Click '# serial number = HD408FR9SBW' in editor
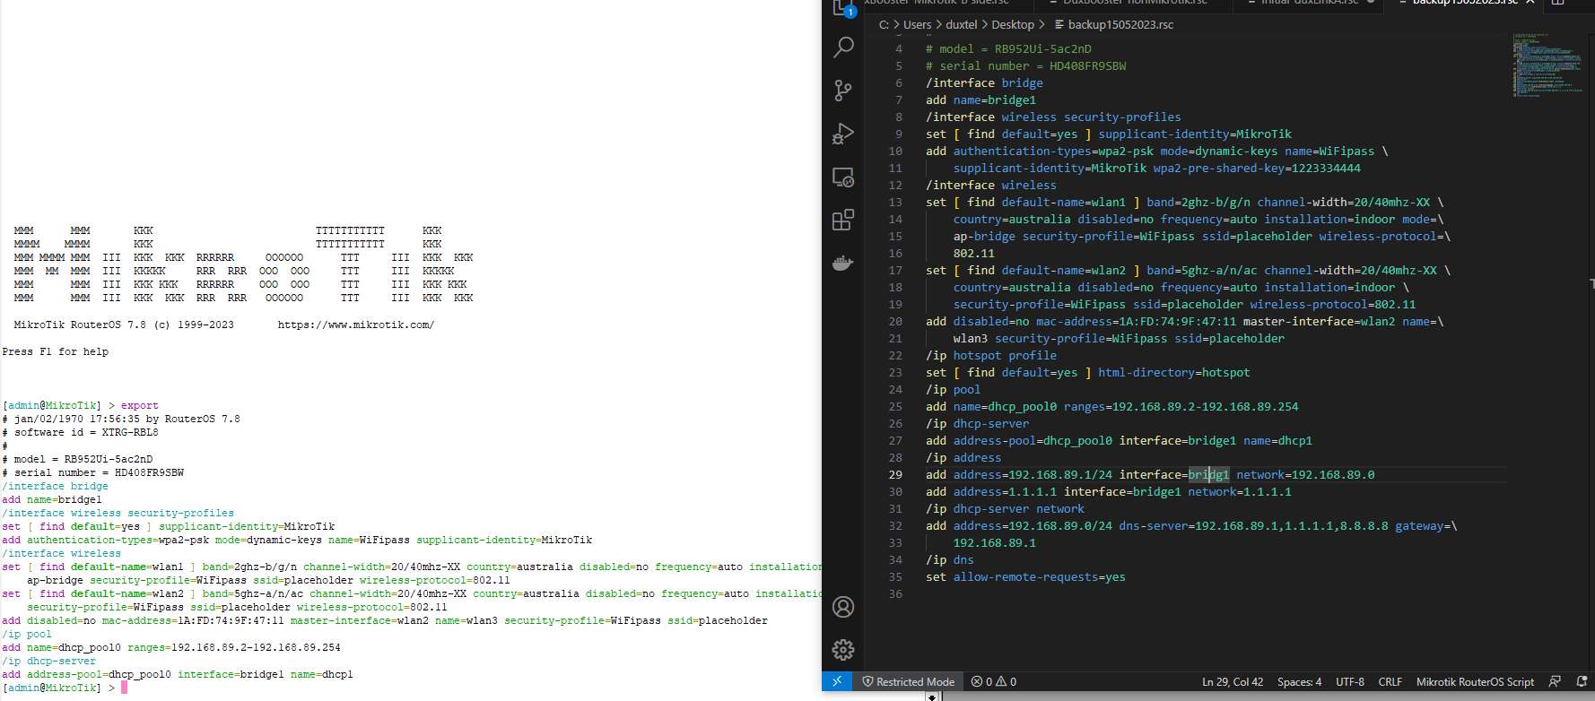This screenshot has width=1595, height=701. click(1025, 65)
